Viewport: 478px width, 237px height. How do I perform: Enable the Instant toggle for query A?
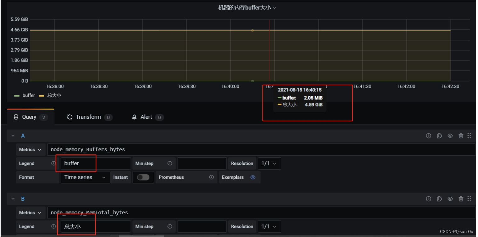[143, 177]
